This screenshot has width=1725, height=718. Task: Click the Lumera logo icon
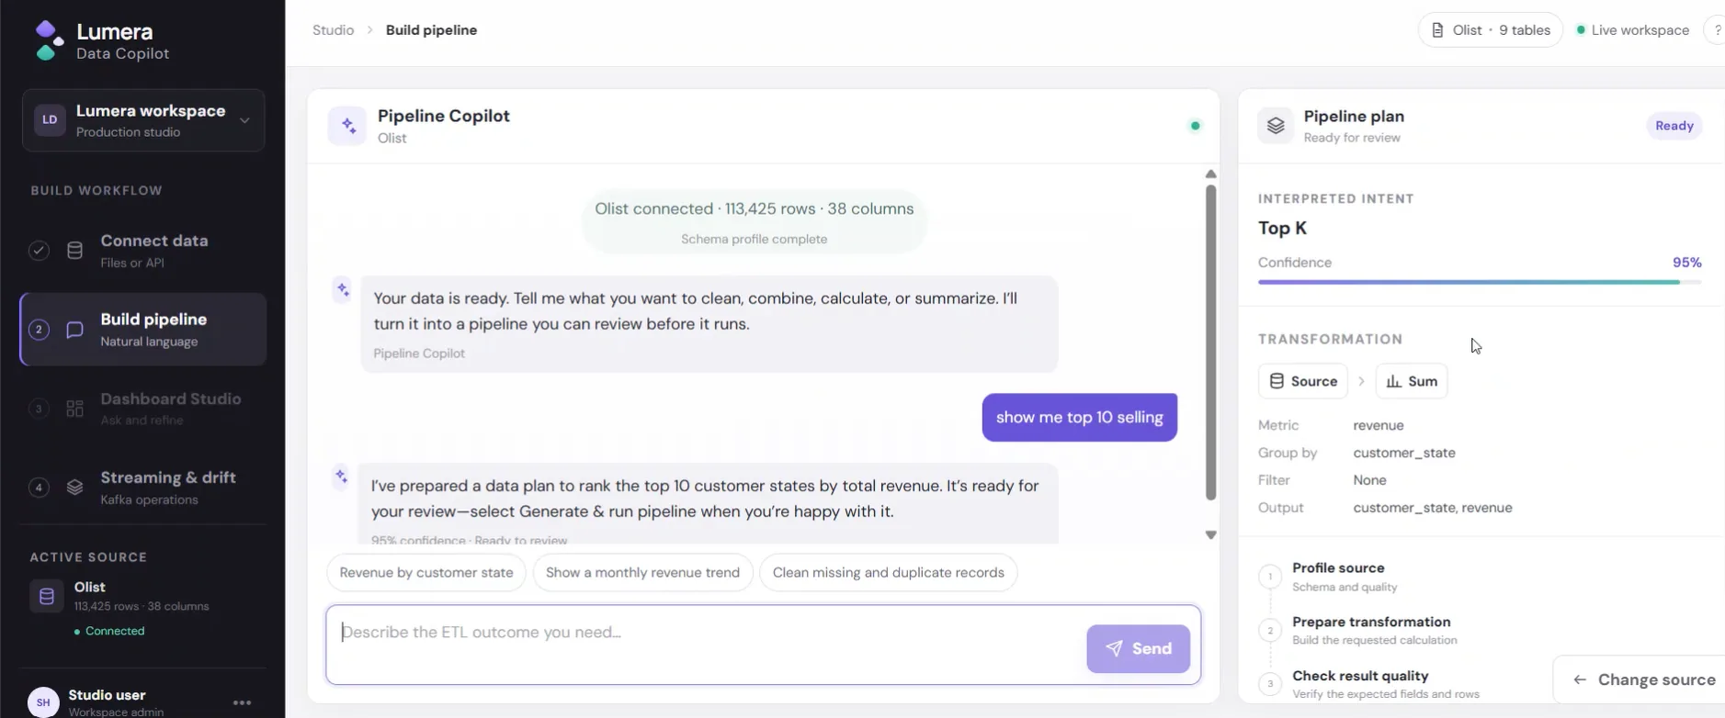click(x=48, y=41)
